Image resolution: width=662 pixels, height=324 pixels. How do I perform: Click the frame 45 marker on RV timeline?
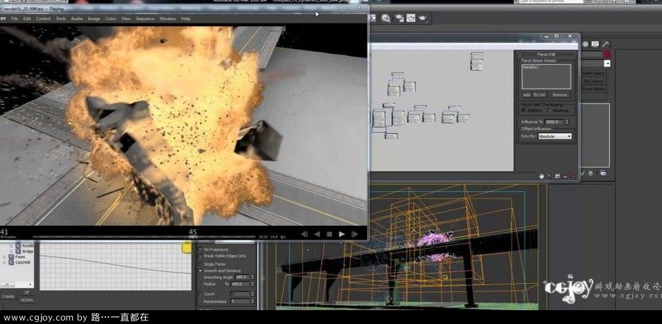[193, 232]
